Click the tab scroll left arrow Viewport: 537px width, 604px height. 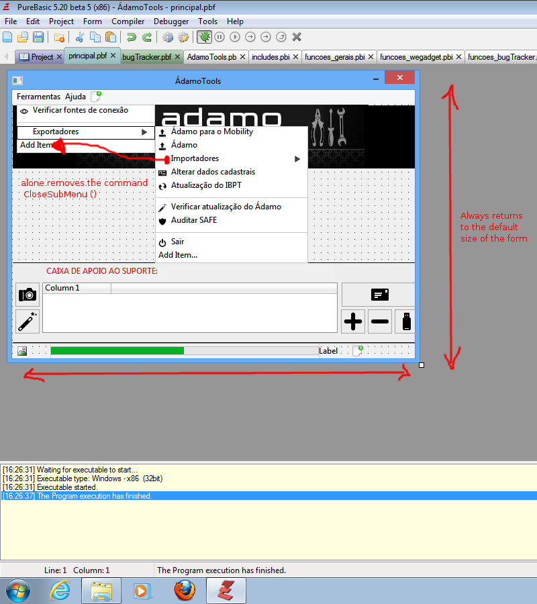[x=6, y=56]
